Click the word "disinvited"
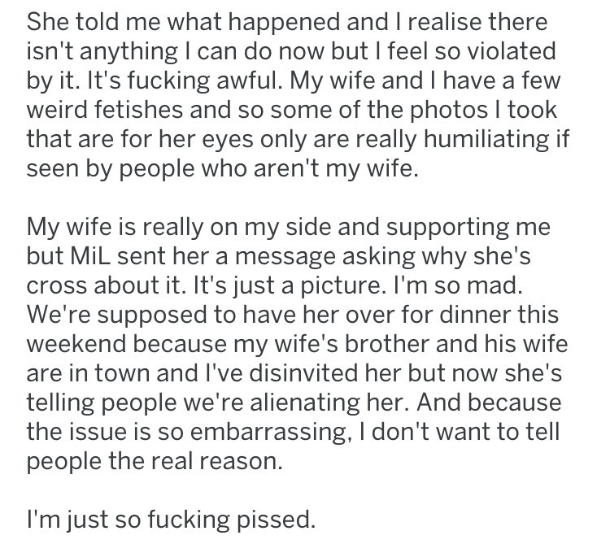This screenshot has width=610, height=544. coord(303,373)
